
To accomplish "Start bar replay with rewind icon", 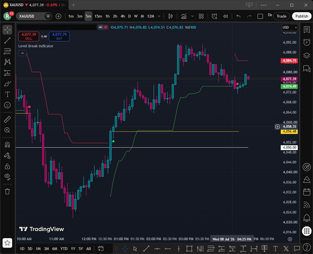I will tap(225, 16).
